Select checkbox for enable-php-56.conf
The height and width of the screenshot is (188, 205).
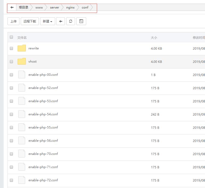click(x=11, y=141)
